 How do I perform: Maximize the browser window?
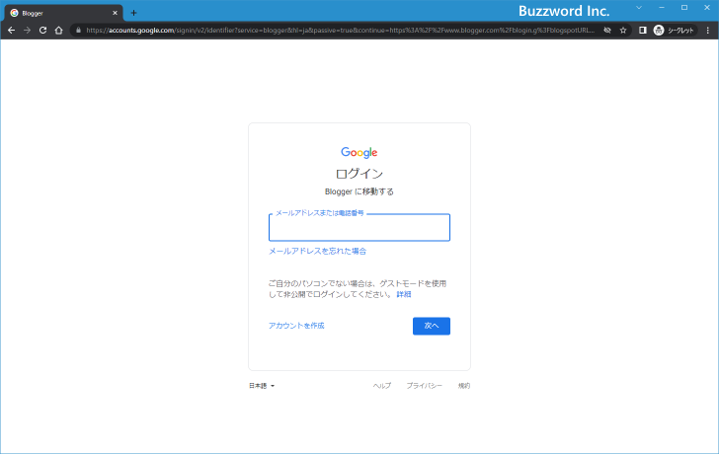[x=684, y=8]
